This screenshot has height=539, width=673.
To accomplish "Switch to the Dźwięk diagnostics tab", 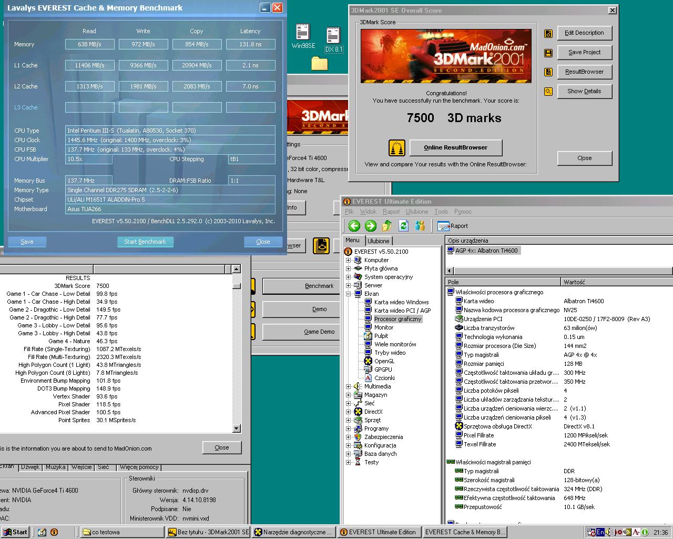I will [30, 467].
